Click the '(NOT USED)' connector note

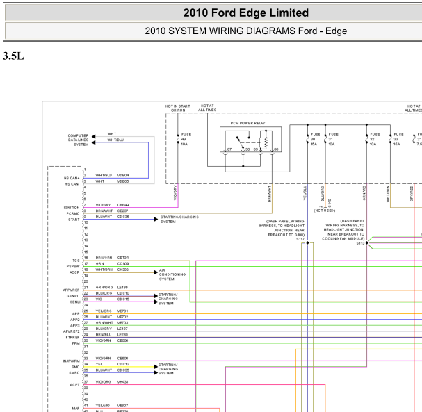[324, 211]
